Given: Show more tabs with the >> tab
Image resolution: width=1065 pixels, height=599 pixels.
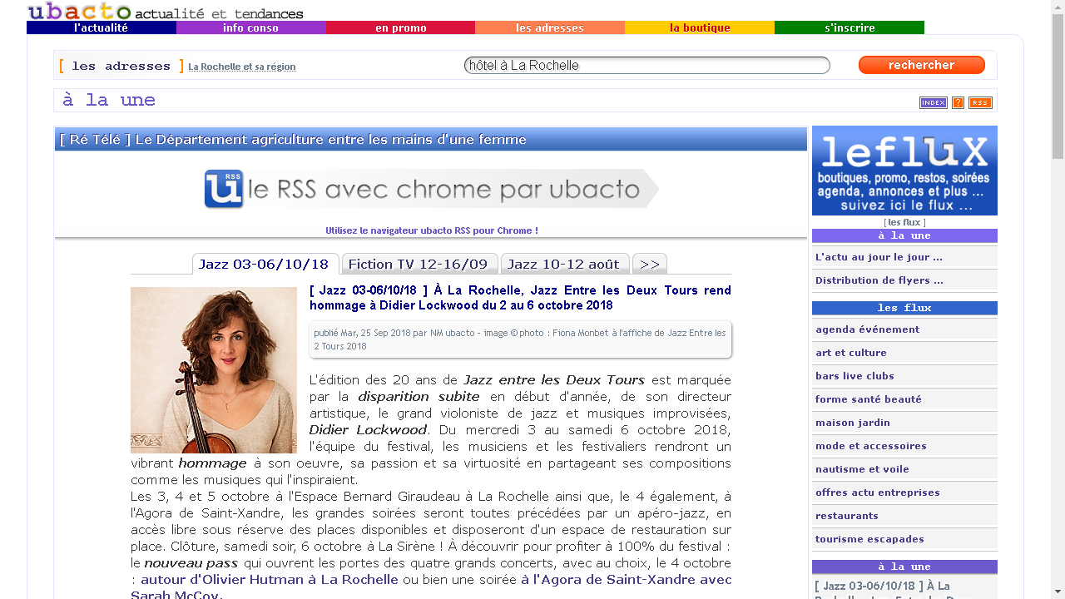Looking at the screenshot, I should tap(650, 264).
